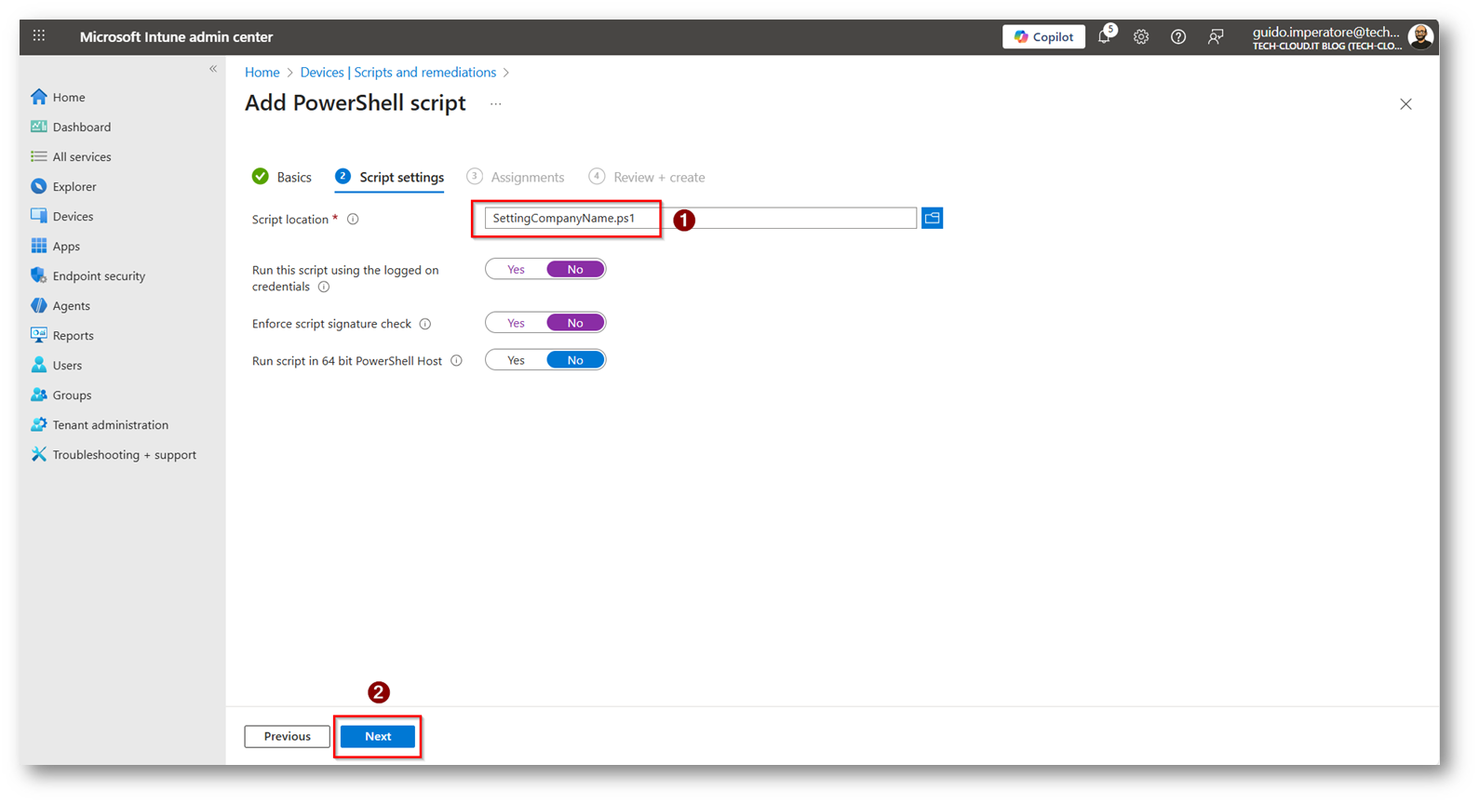Click the Devices monitor icon

39,216
